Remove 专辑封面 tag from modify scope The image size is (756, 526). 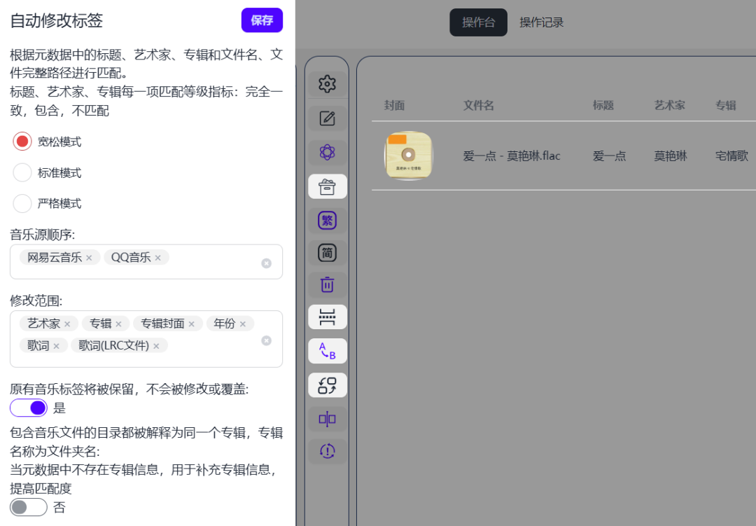click(191, 324)
